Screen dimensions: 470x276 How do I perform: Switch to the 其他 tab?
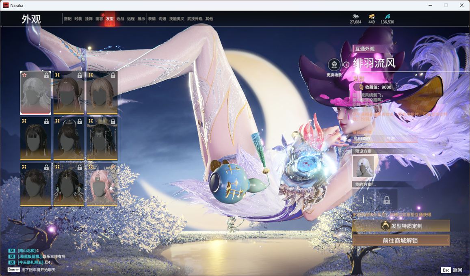(209, 19)
